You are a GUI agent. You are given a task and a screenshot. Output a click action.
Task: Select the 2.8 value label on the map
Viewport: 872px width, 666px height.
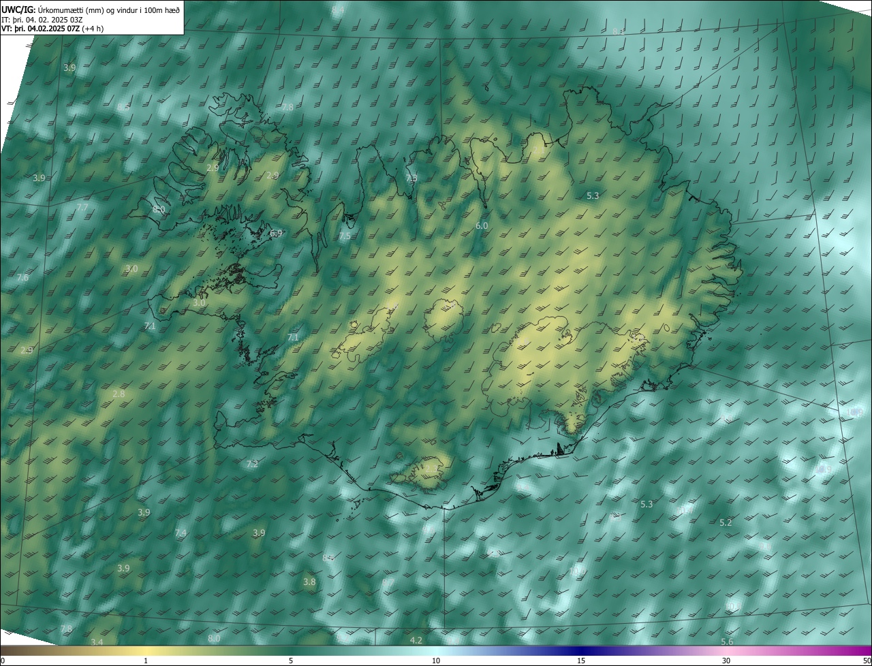click(119, 394)
